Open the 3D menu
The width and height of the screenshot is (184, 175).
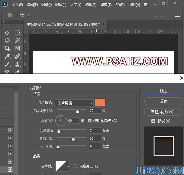coord(120,5)
